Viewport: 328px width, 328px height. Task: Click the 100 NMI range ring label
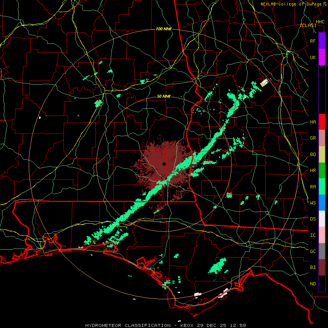coord(164,29)
